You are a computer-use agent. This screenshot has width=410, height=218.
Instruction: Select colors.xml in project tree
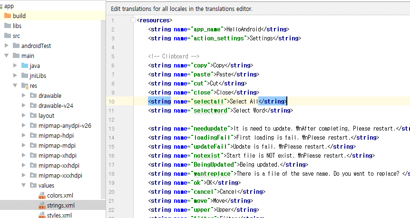click(x=60, y=196)
